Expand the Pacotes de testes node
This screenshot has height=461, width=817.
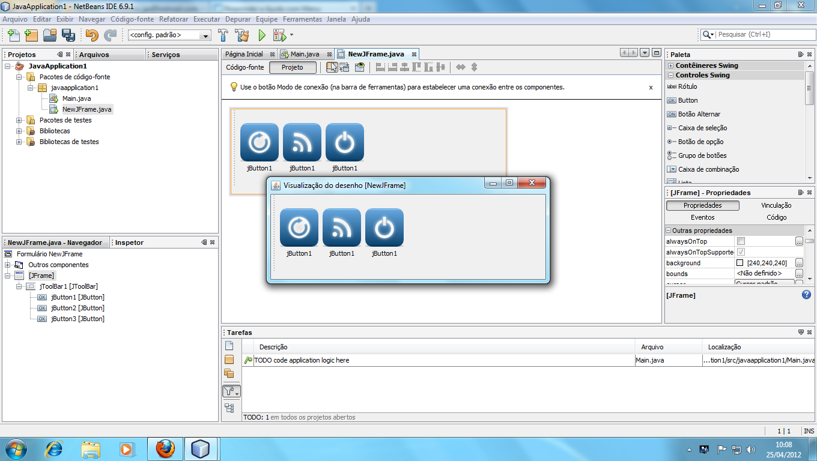(x=19, y=120)
